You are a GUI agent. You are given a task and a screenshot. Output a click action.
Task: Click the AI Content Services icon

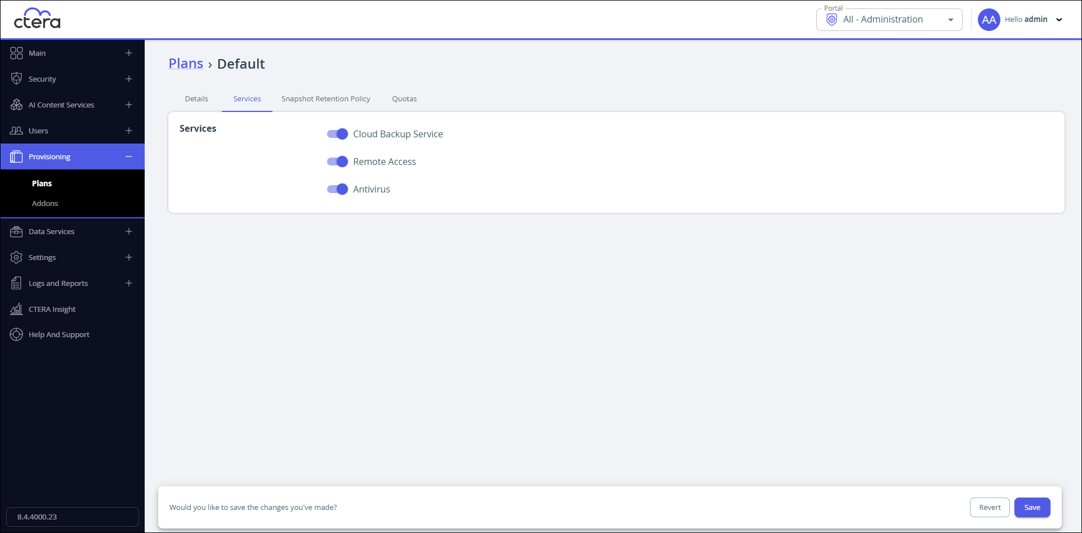tap(16, 105)
